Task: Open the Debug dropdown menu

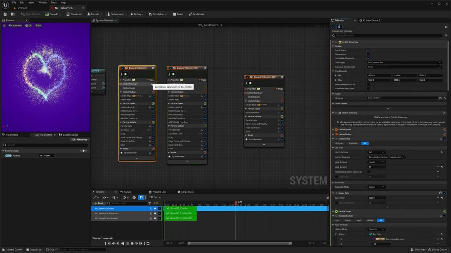Action: click(x=137, y=14)
